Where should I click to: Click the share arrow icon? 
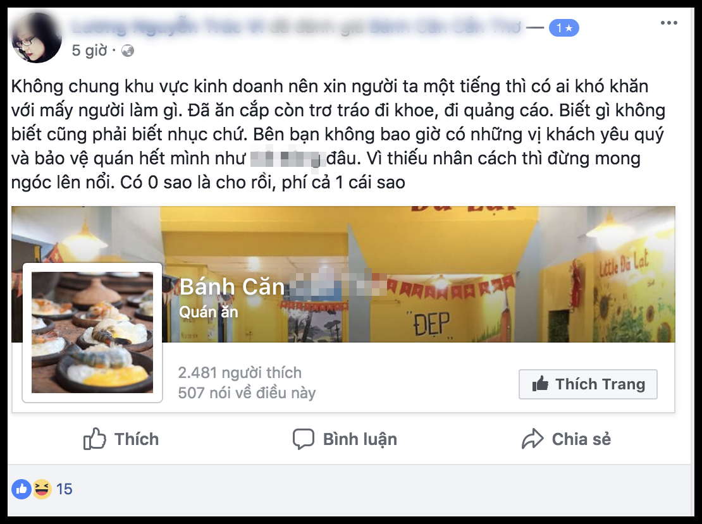tap(533, 439)
